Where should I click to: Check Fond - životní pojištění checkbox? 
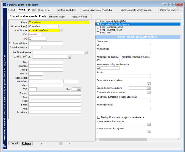tap(98, 30)
